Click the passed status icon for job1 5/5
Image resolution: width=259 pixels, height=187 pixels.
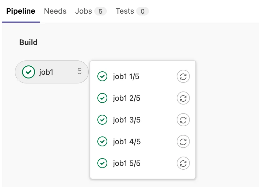102,163
